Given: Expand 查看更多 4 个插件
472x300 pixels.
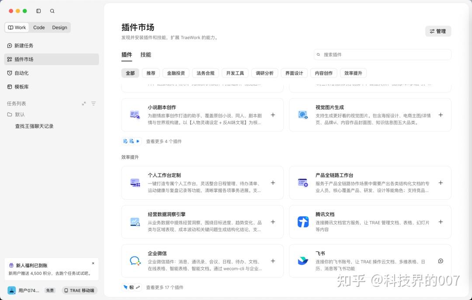Looking at the screenshot, I should coord(164,141).
